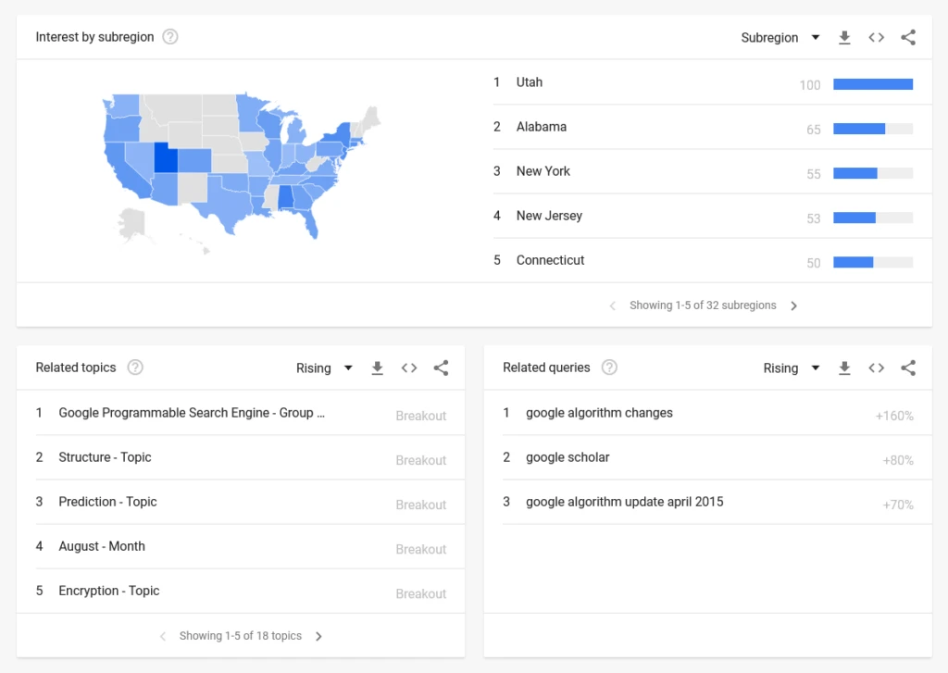This screenshot has width=948, height=673.
Task: Select New York in subregion list
Action: 712,172
